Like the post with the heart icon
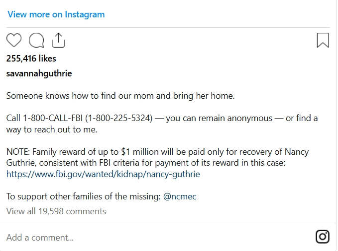Screen dimensions: 338x251 (14, 40)
